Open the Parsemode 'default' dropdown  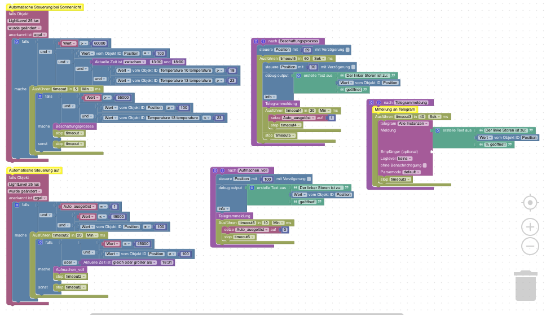coord(411,172)
